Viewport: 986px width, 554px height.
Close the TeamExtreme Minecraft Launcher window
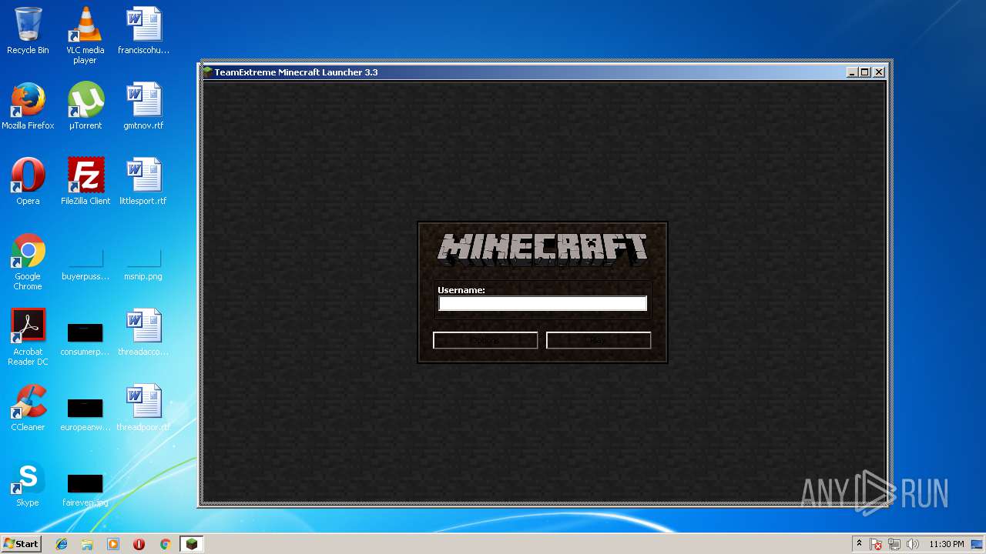[x=879, y=72]
